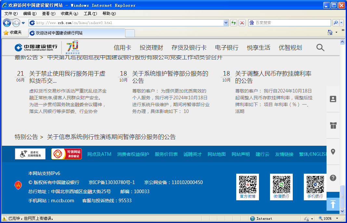Click the page icon in the address bar
This screenshot has height=223, width=347.
click(32, 22)
